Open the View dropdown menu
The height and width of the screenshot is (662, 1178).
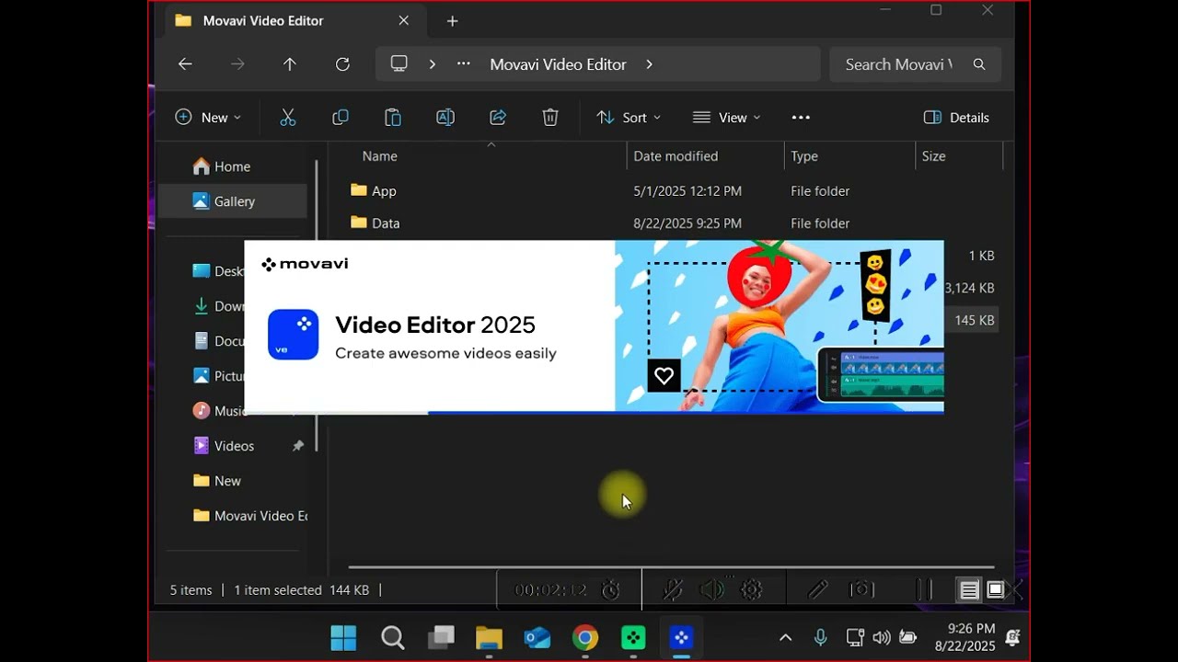click(727, 117)
